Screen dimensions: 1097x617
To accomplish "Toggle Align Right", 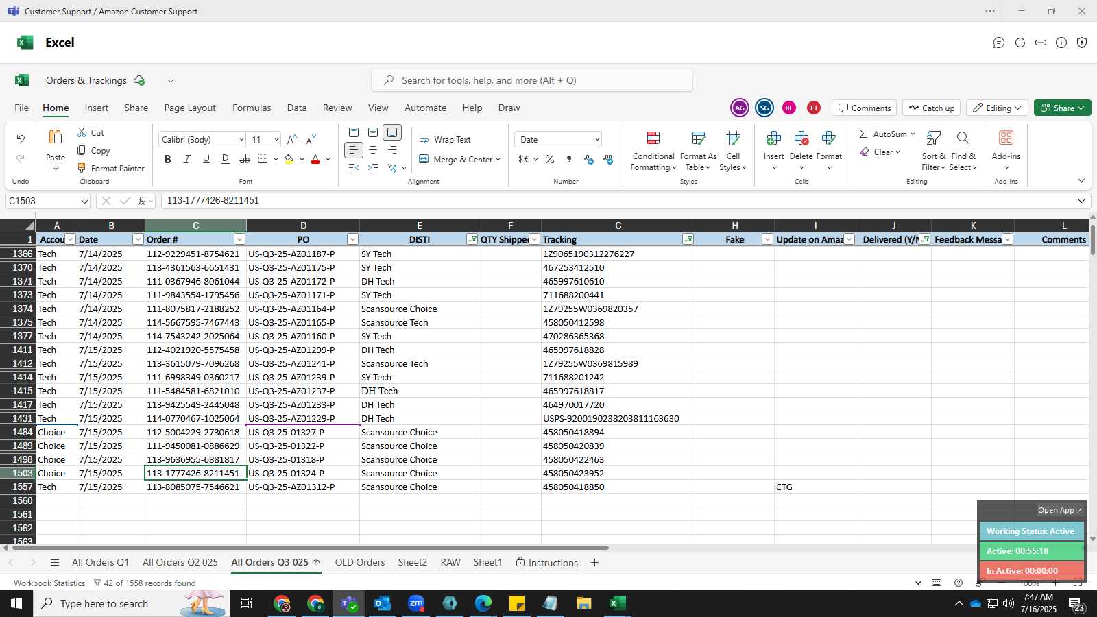I will pyautogui.click(x=392, y=149).
